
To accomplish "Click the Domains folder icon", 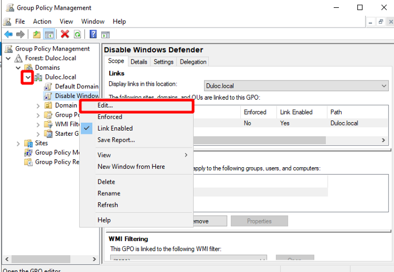I will [x=28, y=68].
